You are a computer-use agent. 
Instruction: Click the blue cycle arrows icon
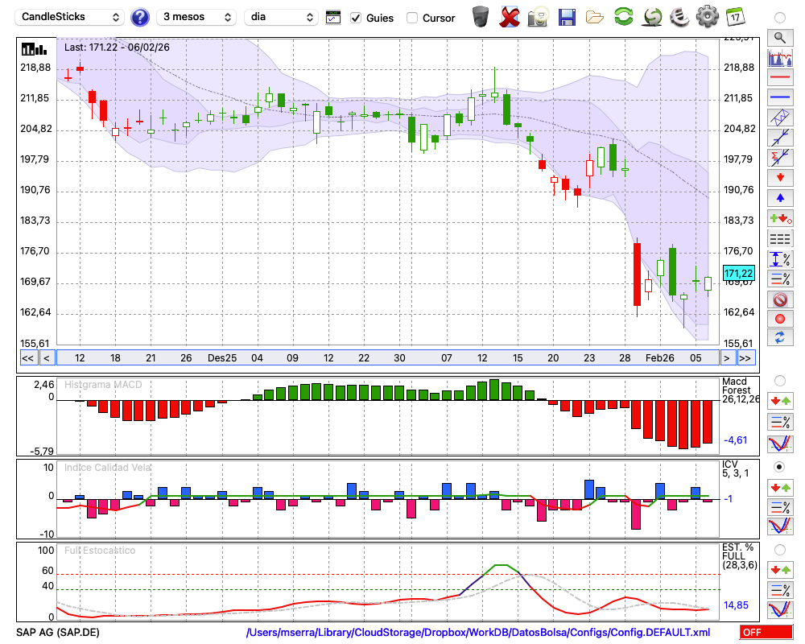780,338
